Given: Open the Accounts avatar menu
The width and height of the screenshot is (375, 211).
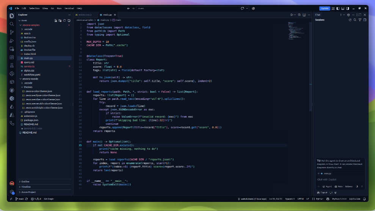Looking at the screenshot, I should point(12,183).
